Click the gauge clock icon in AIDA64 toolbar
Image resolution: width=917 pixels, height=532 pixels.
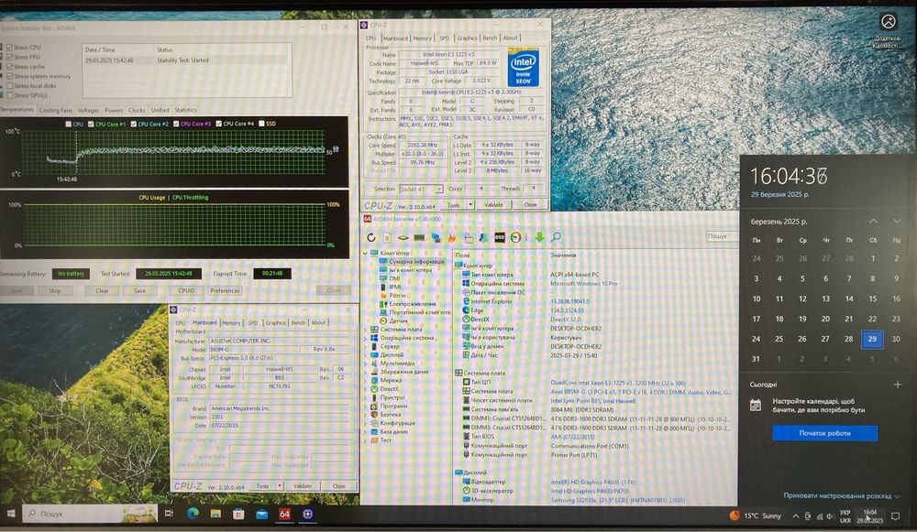(515, 237)
